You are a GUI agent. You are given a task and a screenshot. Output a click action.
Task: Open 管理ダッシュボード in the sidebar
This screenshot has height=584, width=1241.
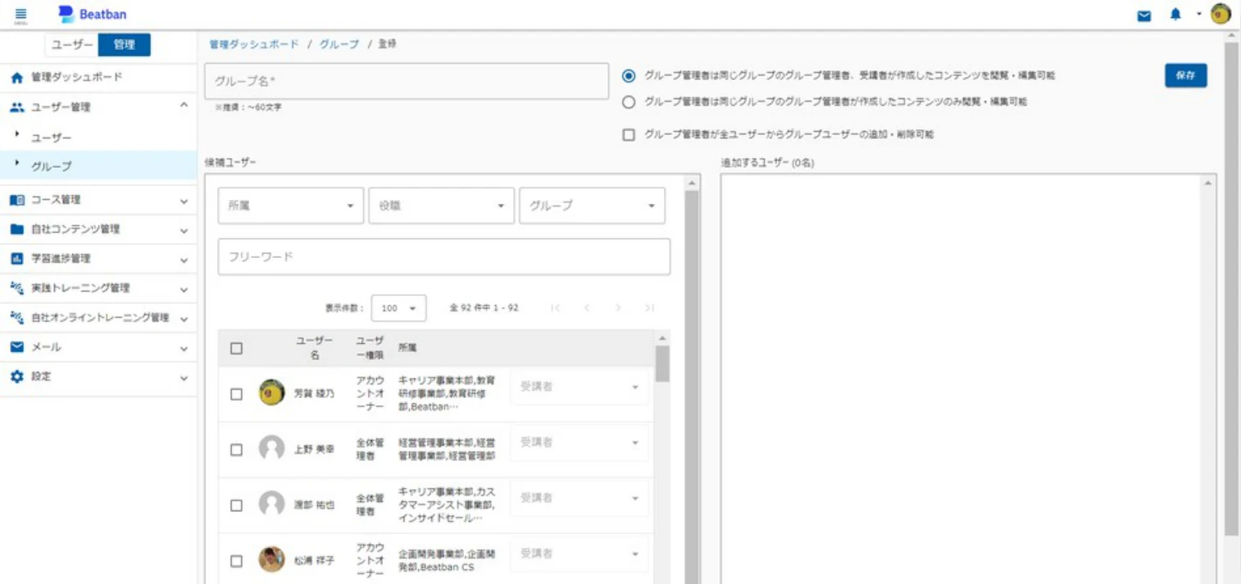pos(98,78)
